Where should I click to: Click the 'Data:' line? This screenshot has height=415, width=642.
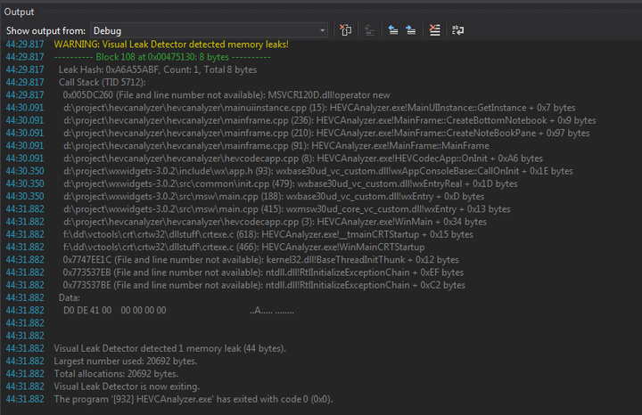pyautogui.click(x=70, y=297)
